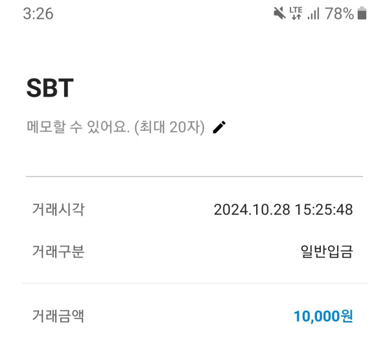The width and height of the screenshot is (389, 338).
Task: Tap the blue 10,000원 amount
Action: point(323,317)
